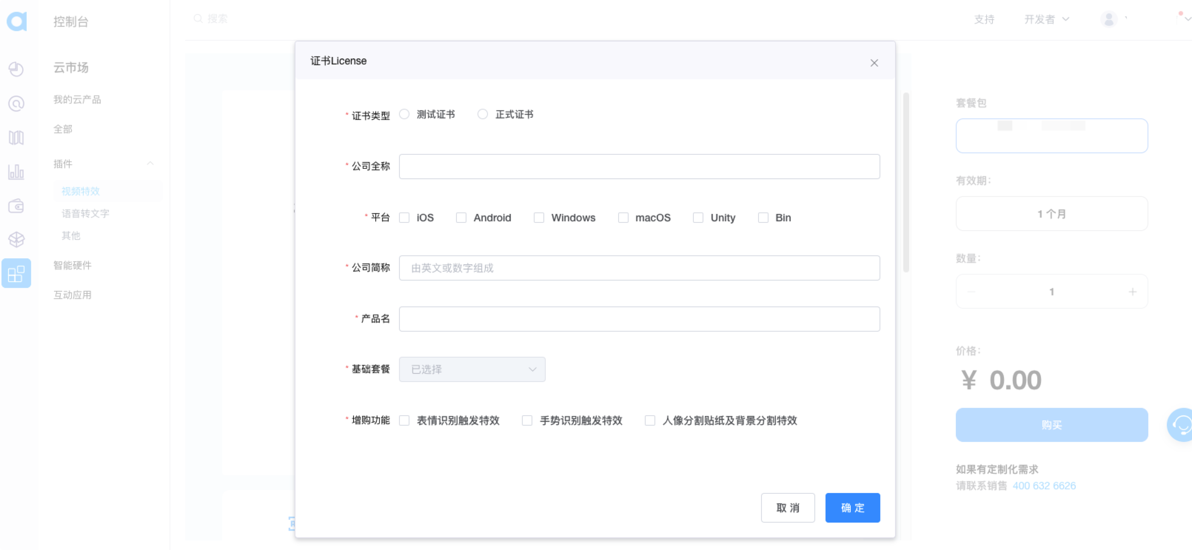This screenshot has width=1192, height=550.
Task: Open the customer service headset icon
Action: click(x=1181, y=425)
